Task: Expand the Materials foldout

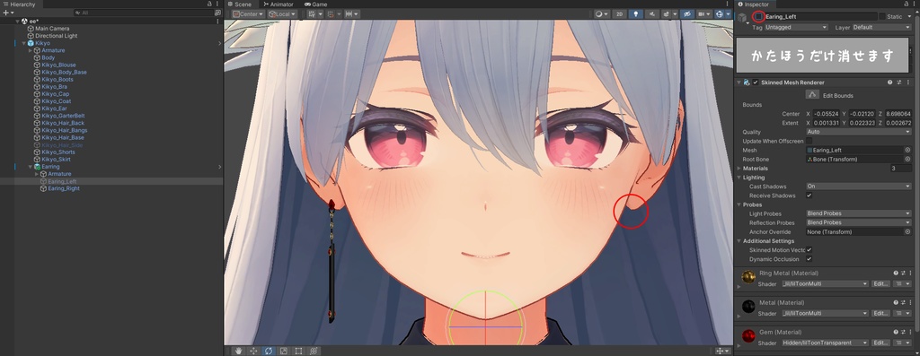Action: click(x=739, y=168)
